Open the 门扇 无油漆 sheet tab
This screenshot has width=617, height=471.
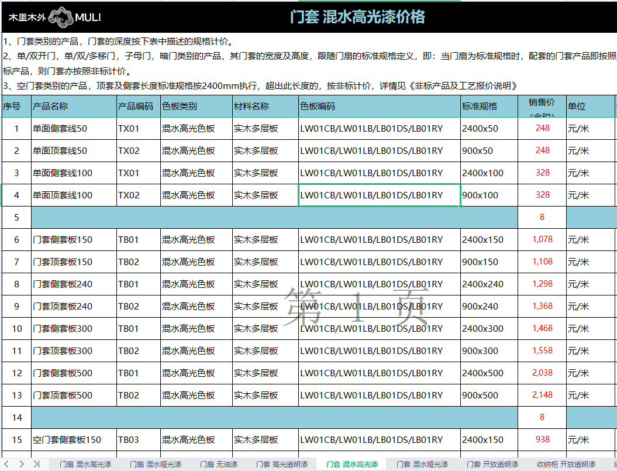pos(218,464)
